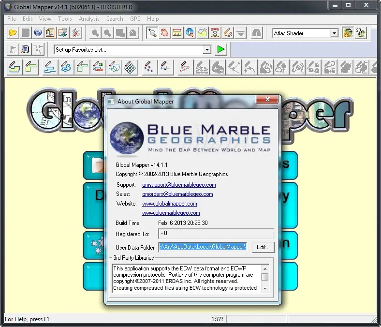The width and height of the screenshot is (381, 327).
Task: Open the Atlas Shader dropdown
Action: pos(335,33)
